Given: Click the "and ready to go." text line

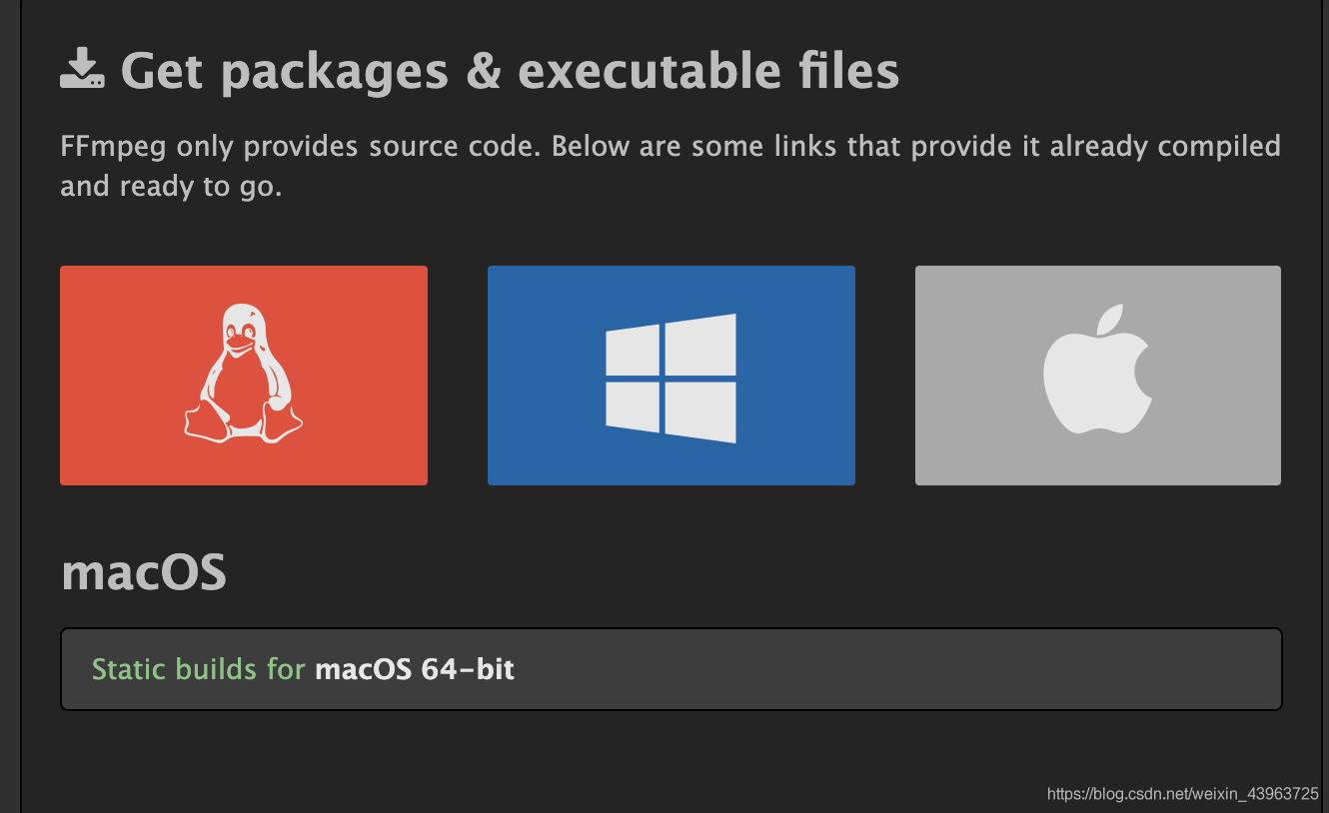Looking at the screenshot, I should (x=171, y=186).
